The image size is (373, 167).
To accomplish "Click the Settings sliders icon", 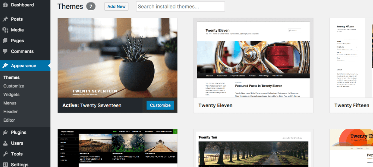I will pos(5,165).
